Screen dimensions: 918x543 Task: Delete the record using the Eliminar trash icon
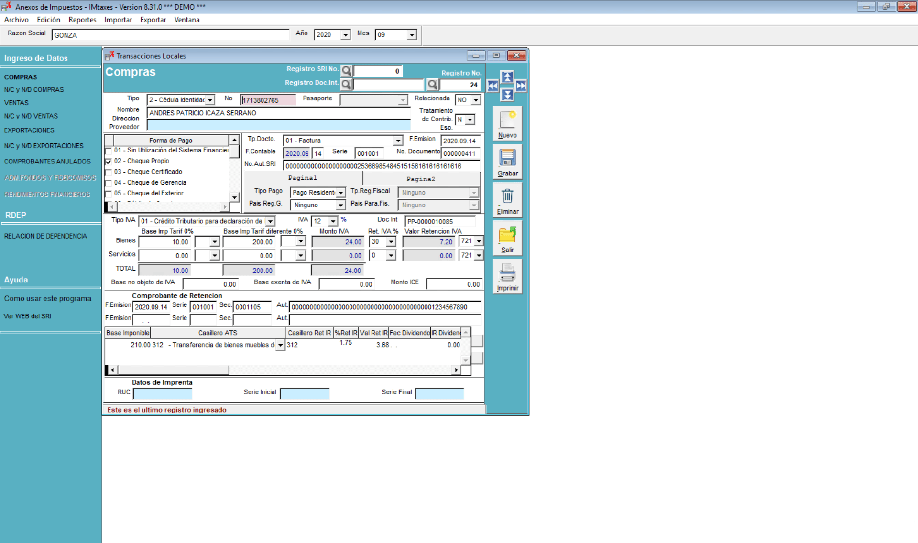pos(507,196)
